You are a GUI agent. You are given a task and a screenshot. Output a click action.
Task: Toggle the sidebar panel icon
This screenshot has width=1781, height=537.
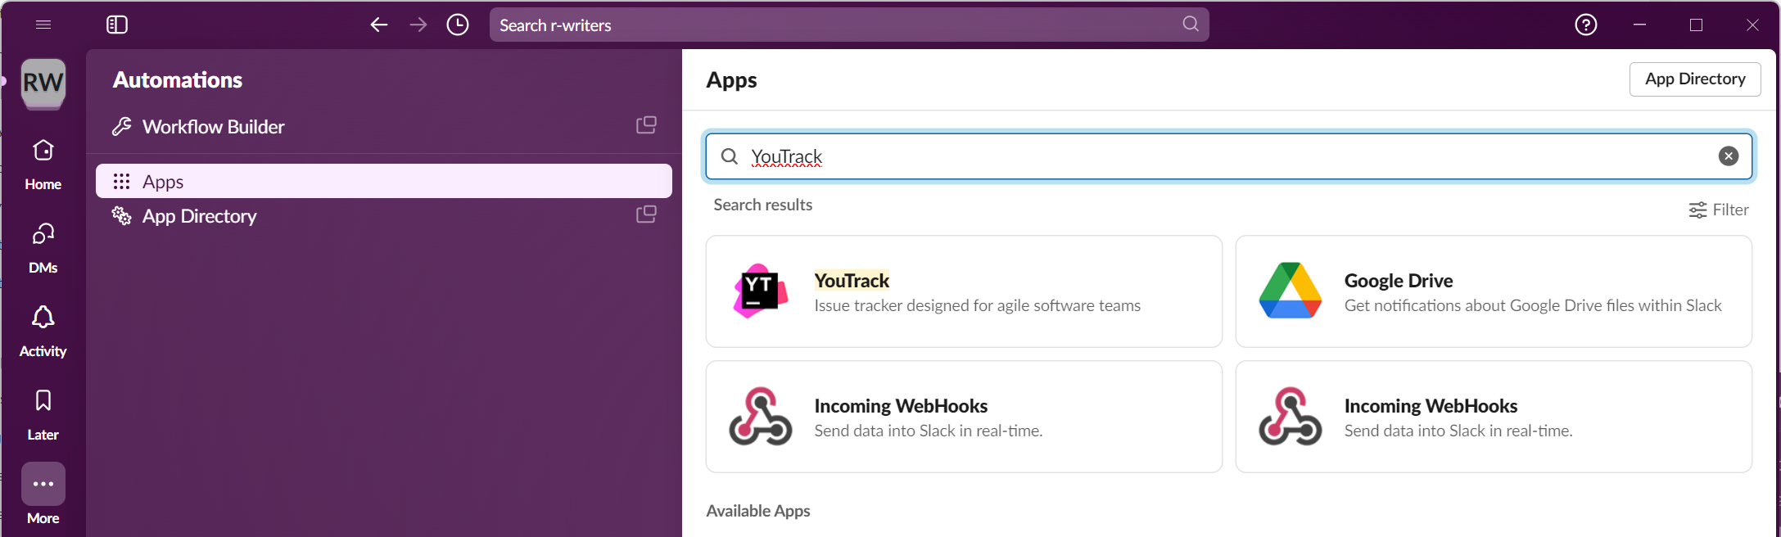pos(117,25)
